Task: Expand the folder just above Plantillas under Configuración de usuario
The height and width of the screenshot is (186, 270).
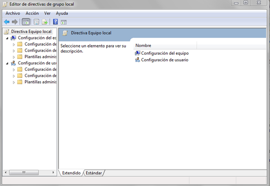Action: click(x=14, y=76)
